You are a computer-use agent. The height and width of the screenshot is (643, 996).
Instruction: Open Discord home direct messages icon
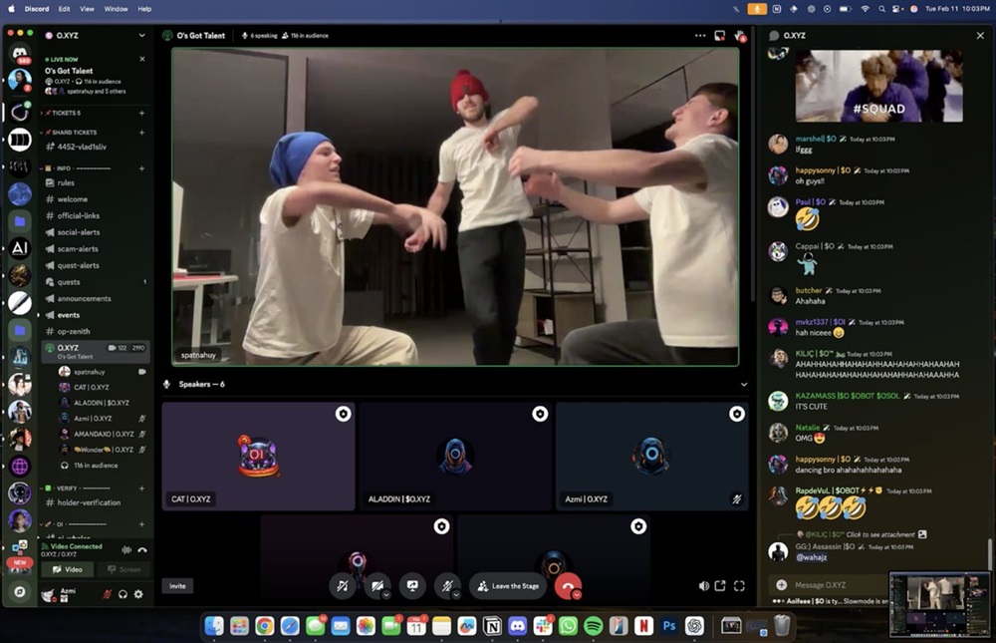tap(20, 54)
